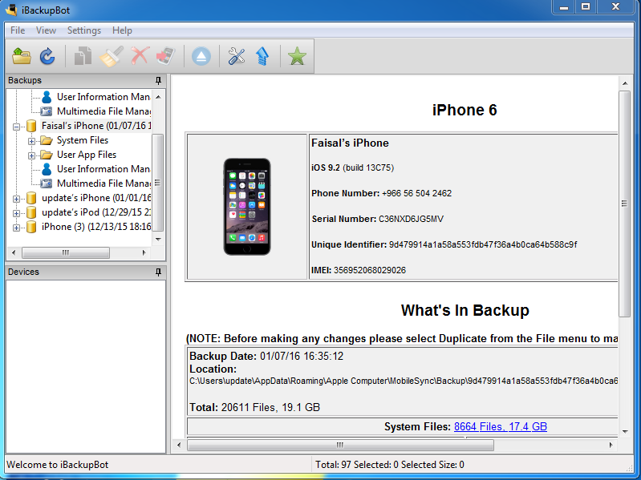Pin the Backups panel with pushpin icon
The width and height of the screenshot is (641, 480).
click(158, 80)
